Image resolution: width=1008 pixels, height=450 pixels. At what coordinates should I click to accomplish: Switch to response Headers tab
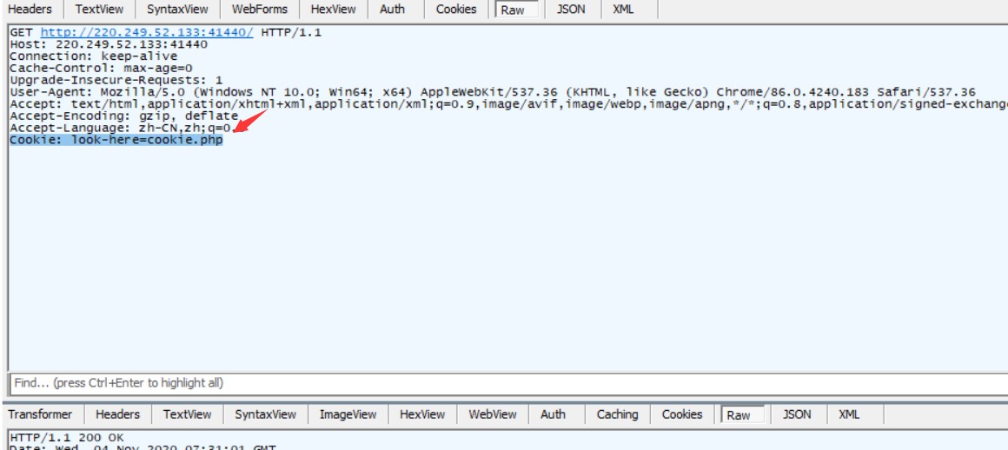pyautogui.click(x=117, y=414)
